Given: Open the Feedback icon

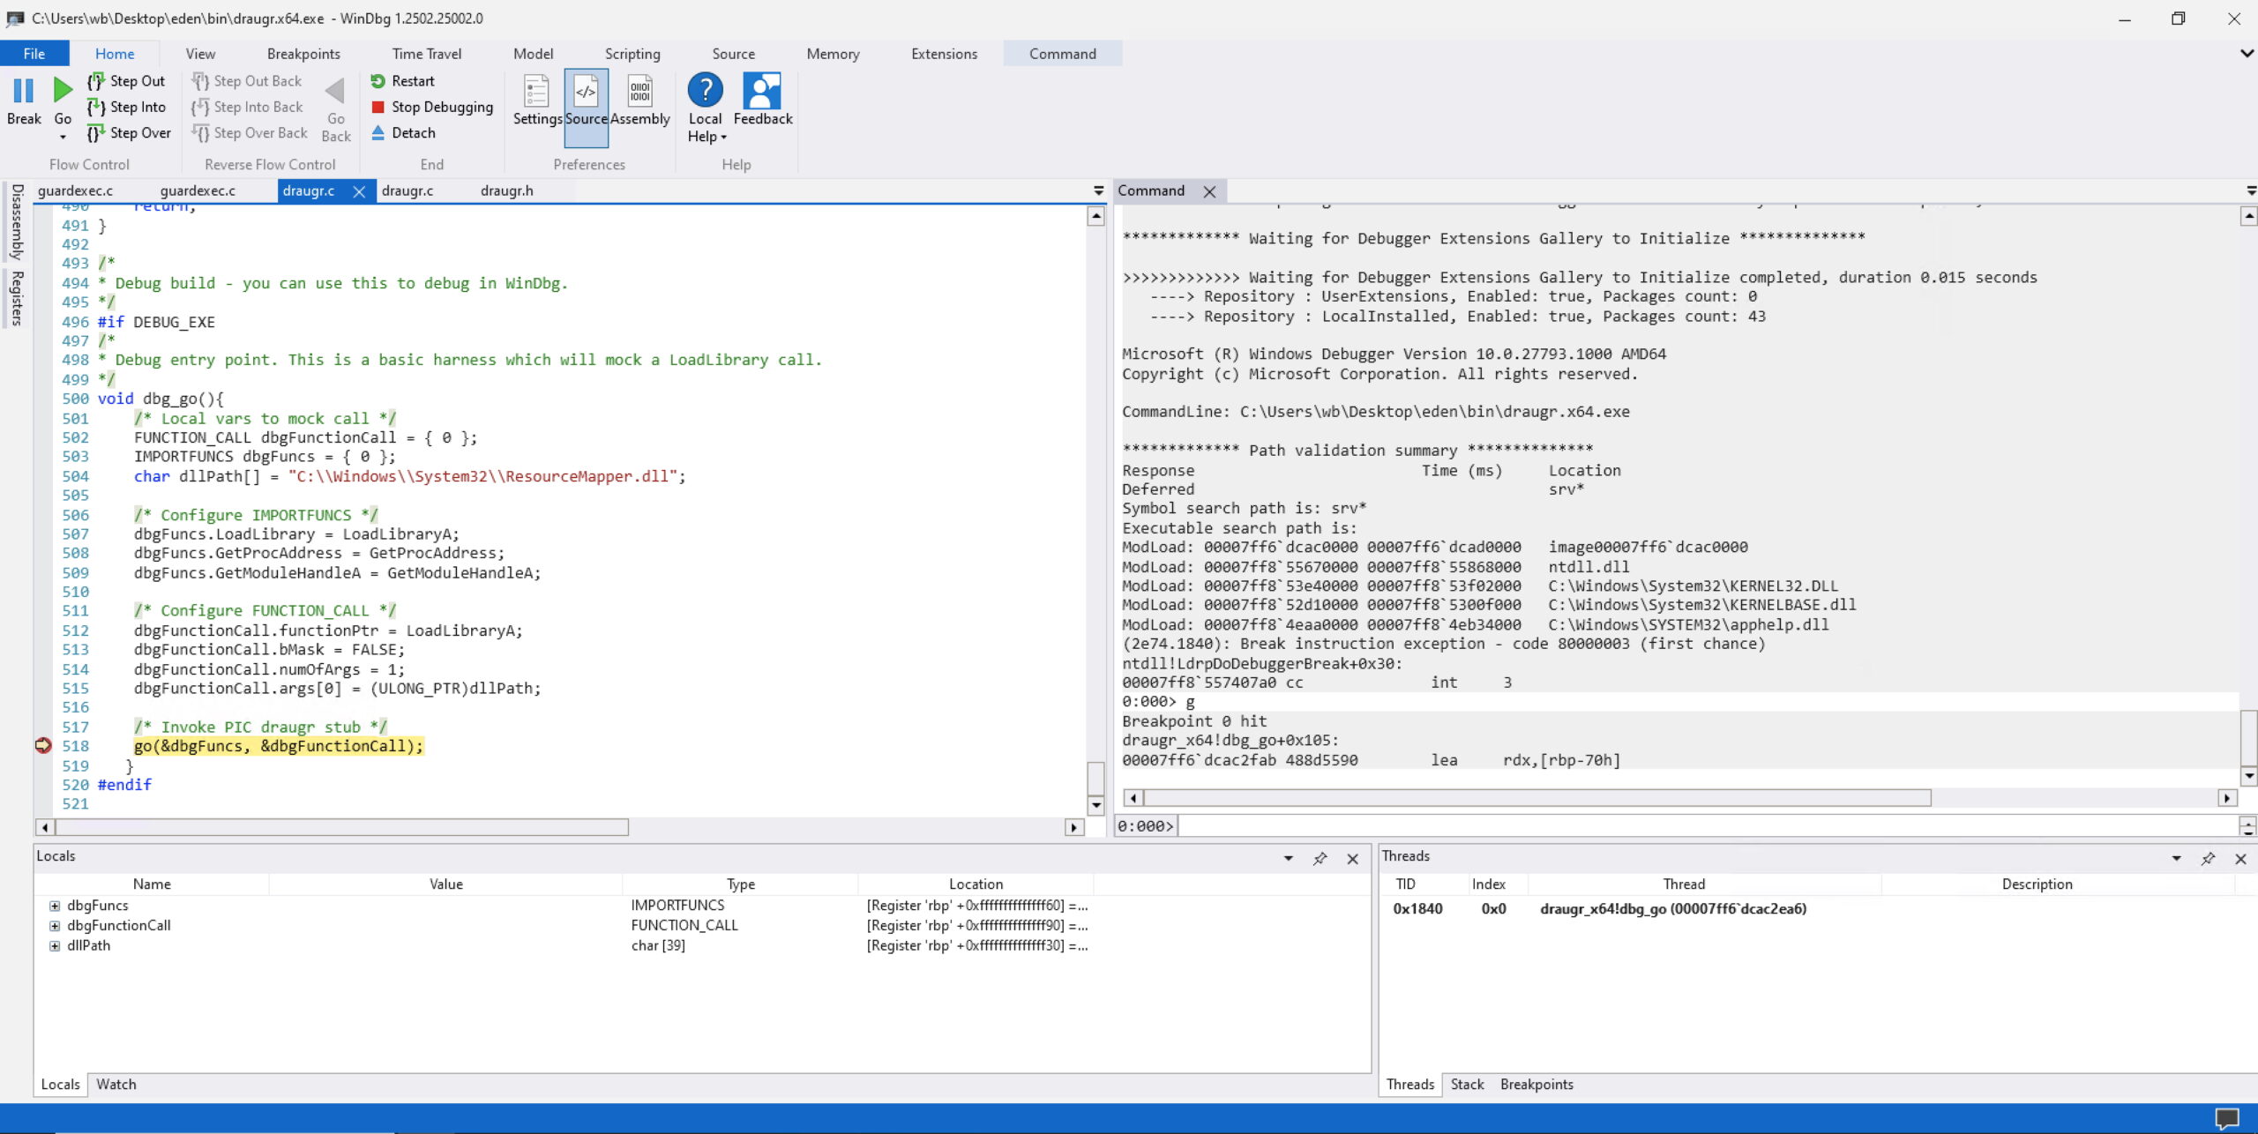Looking at the screenshot, I should (762, 92).
